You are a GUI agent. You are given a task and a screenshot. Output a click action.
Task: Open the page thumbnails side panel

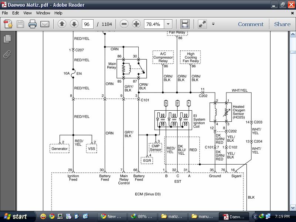(7, 38)
